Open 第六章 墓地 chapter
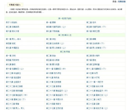The image size is (132, 110). click(x=91, y=60)
